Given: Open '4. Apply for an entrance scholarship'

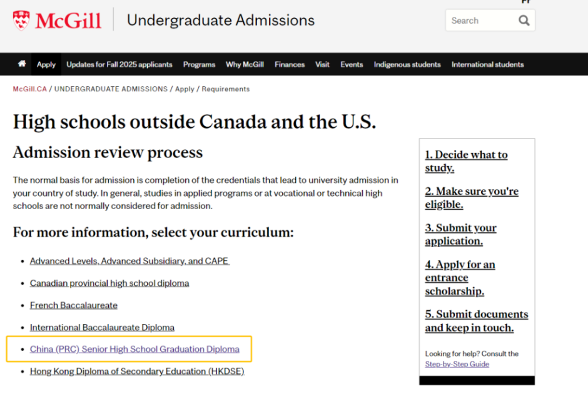Looking at the screenshot, I should tap(460, 278).
